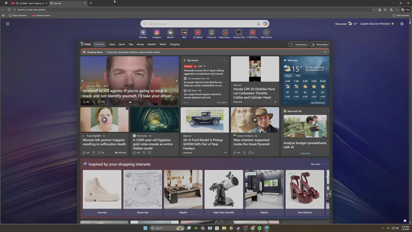Open File Explorer from the taskbar
This screenshot has height=232, width=412.
(x=224, y=228)
